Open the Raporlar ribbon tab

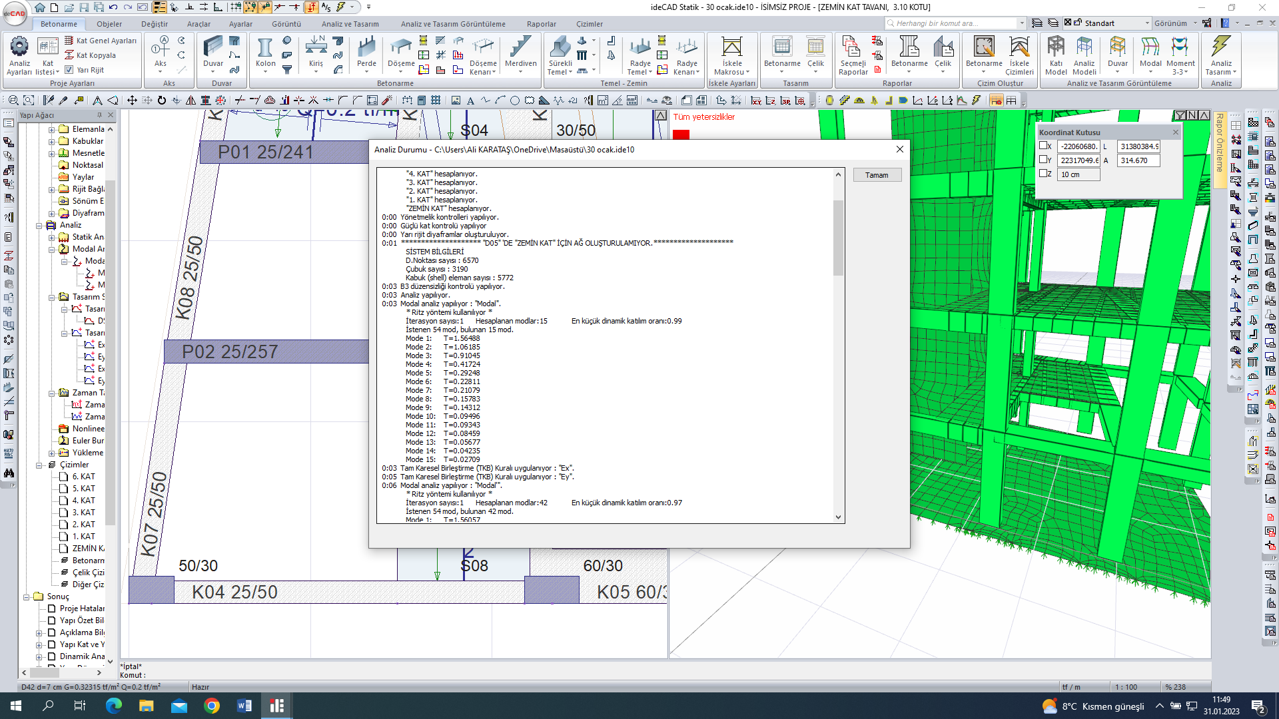tap(541, 24)
